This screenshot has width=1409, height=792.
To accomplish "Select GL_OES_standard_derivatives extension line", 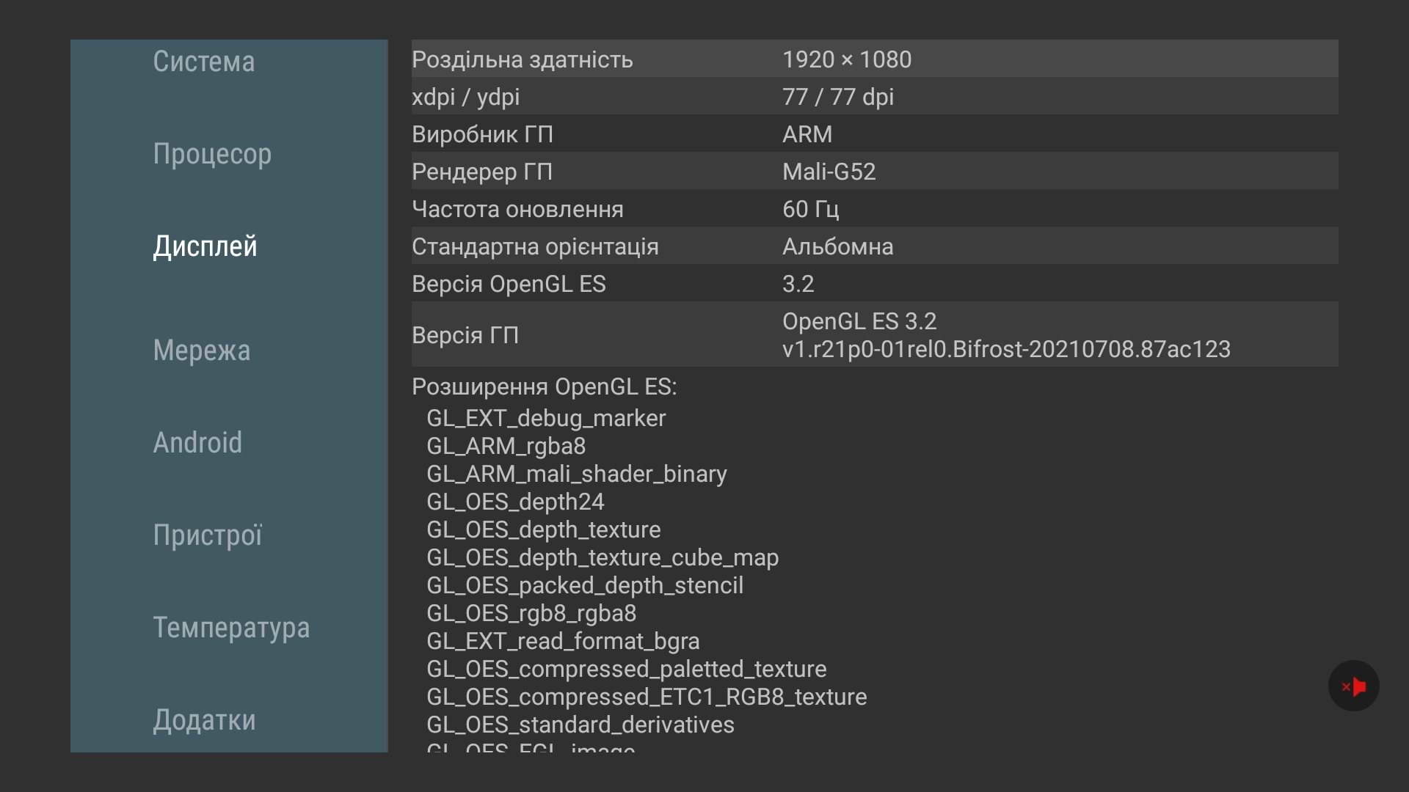I will click(x=580, y=725).
